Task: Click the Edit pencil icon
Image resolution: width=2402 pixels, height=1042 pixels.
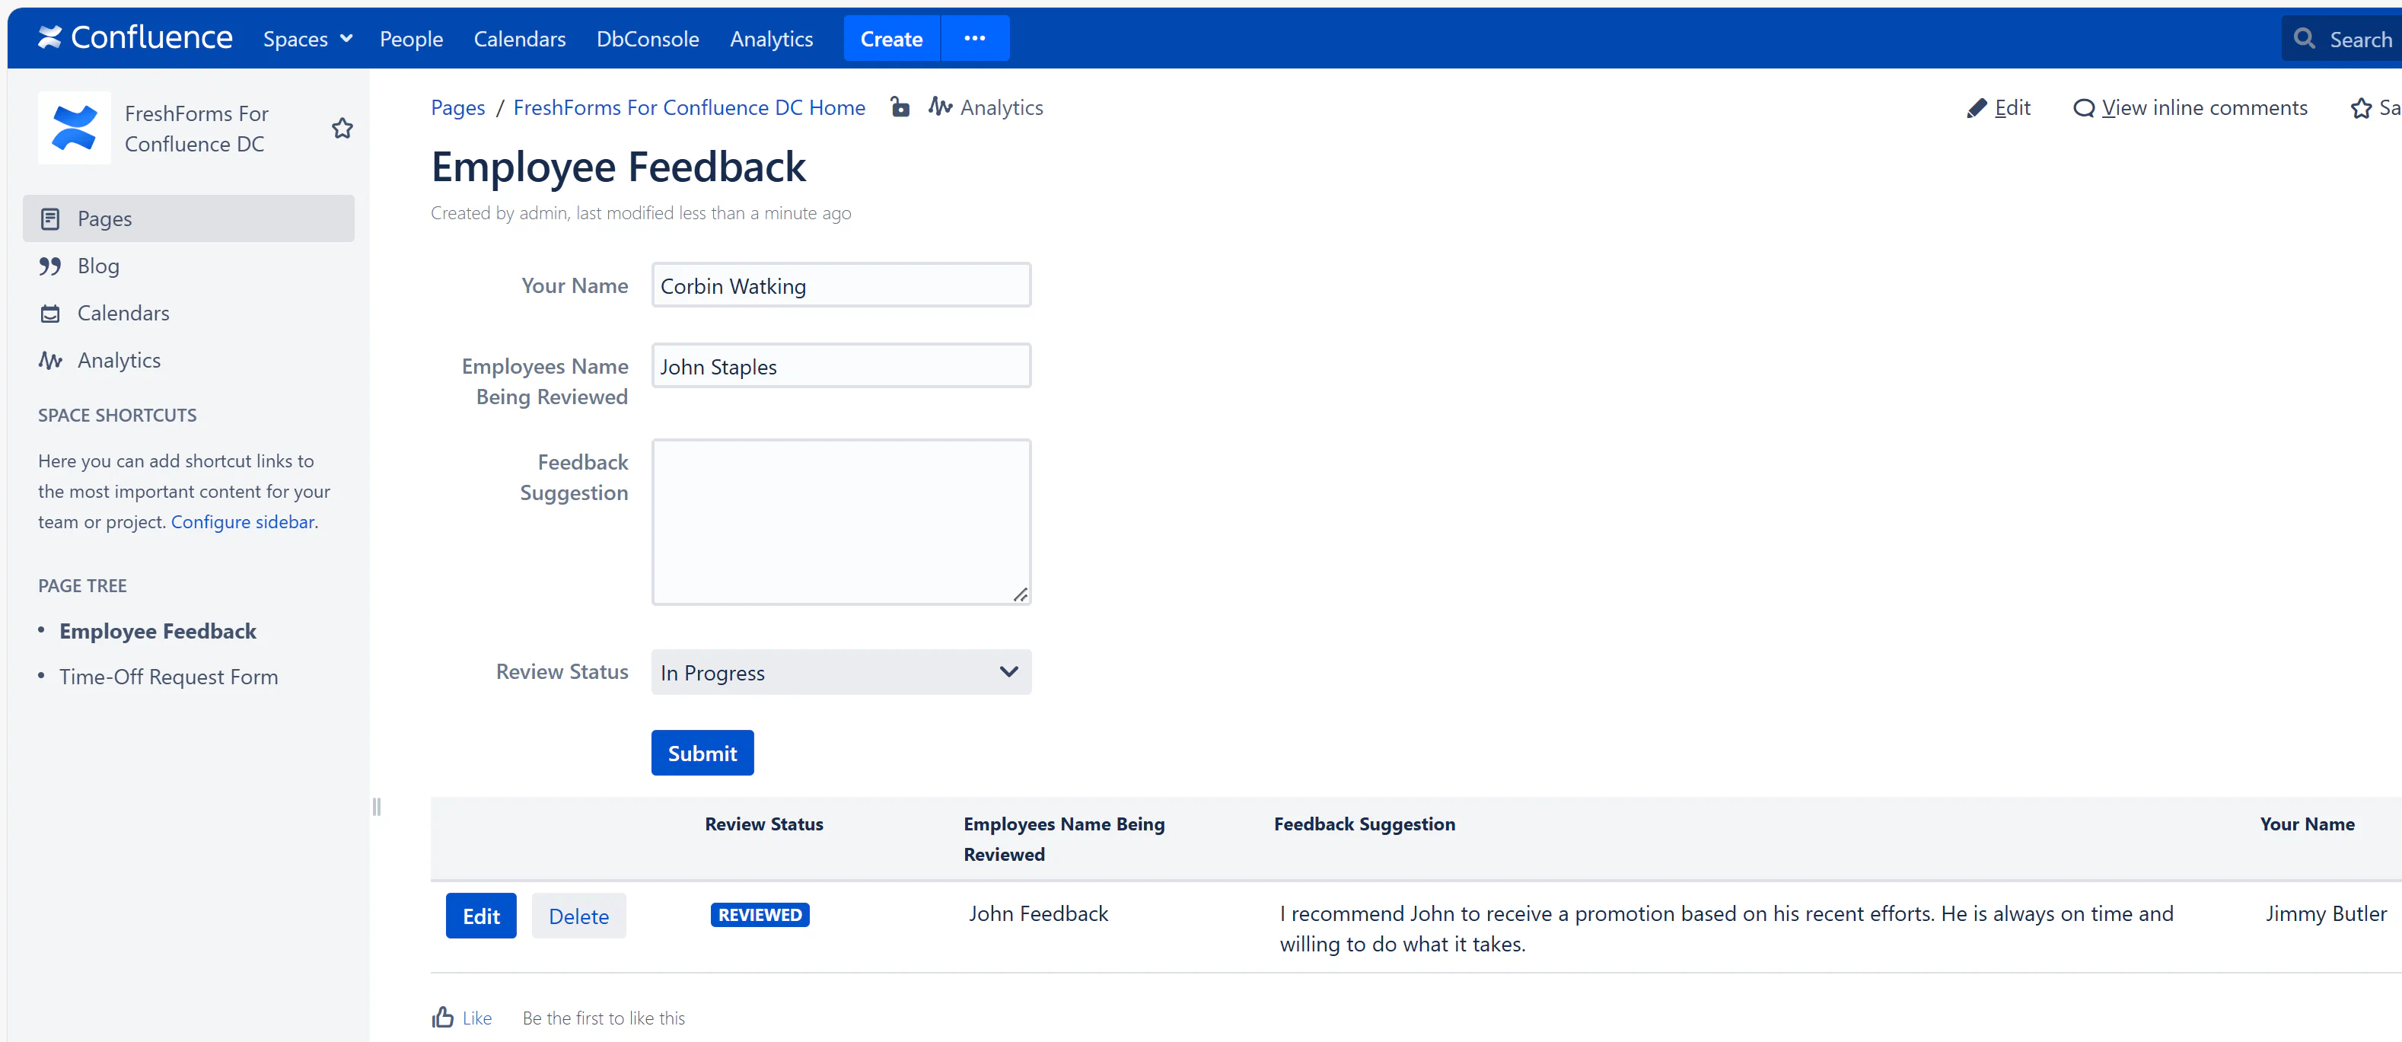Action: (x=1976, y=108)
